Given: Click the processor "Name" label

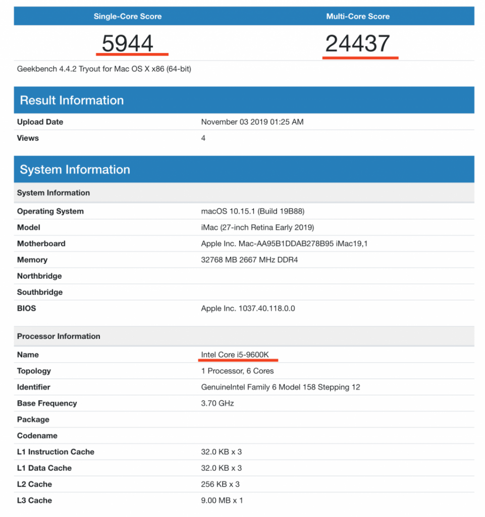Looking at the screenshot, I should [x=28, y=355].
